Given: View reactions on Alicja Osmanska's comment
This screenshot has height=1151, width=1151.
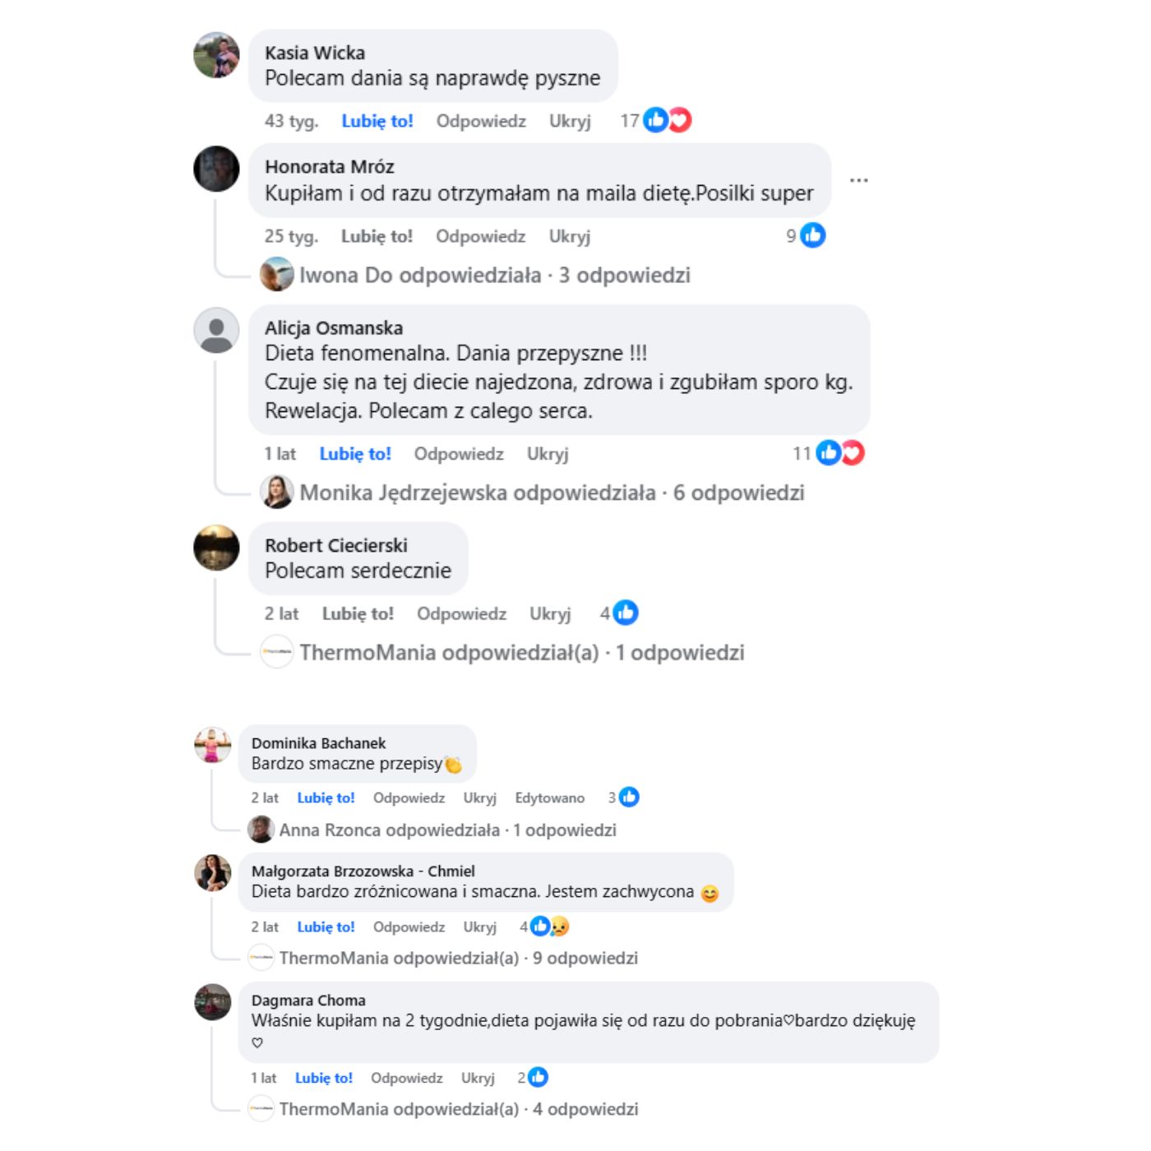Looking at the screenshot, I should pos(840,453).
